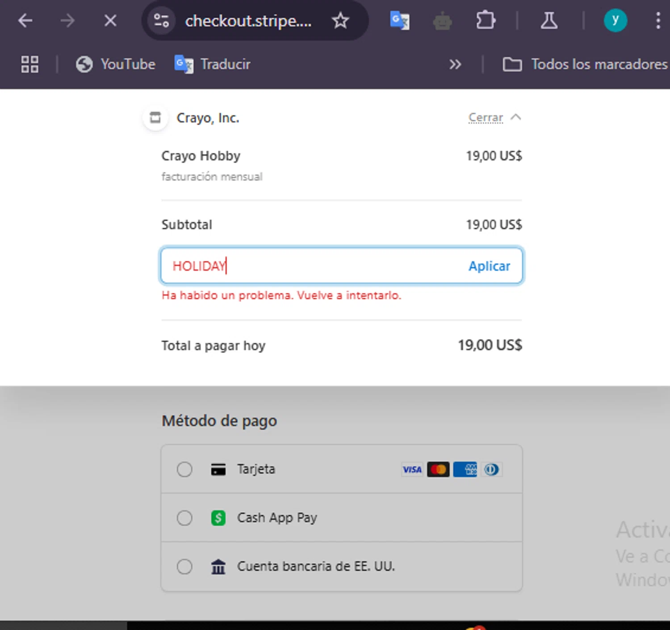The image size is (670, 630).
Task: Click the green Cash App icon
Action: click(218, 518)
